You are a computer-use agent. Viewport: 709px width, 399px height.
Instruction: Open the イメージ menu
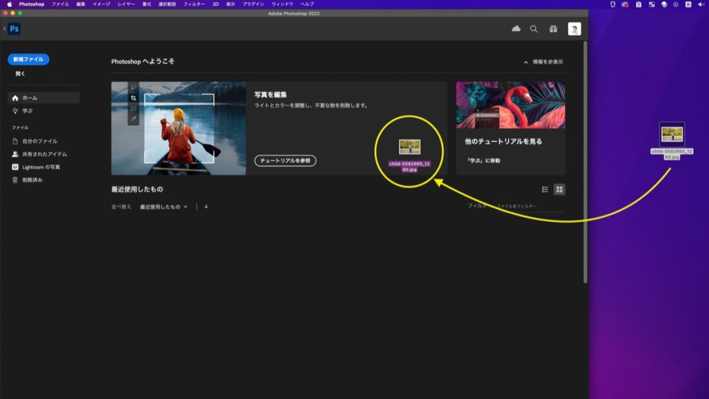101,4
